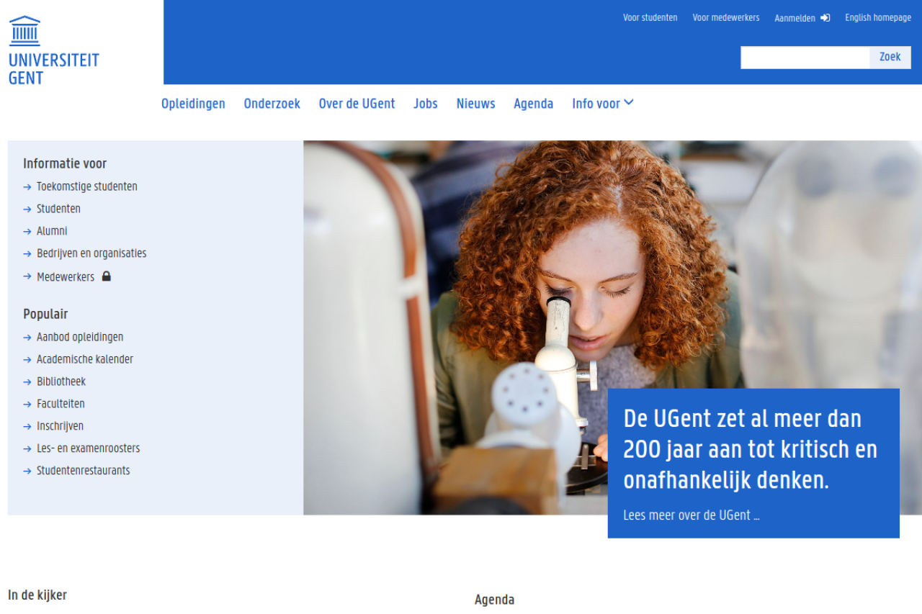Select the Agenda navigation item

(533, 104)
